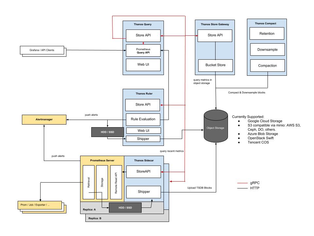The height and width of the screenshot is (236, 314).
Task: Click the Alertmanager component box
Action: tap(44, 119)
